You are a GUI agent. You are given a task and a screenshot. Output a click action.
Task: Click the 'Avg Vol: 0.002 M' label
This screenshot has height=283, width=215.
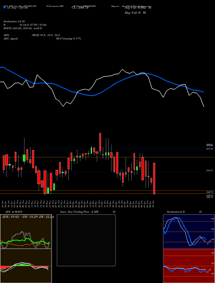138,7
